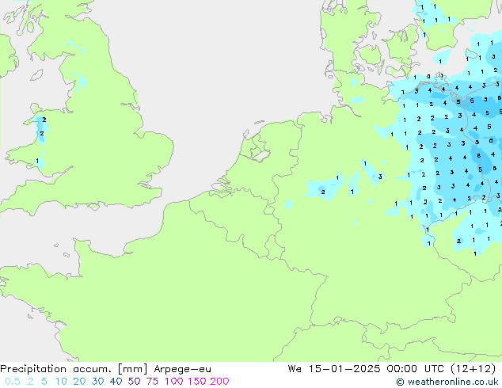This screenshot has height=388, width=502.
Task: Open the weatheronline.co.uk copyright credit
Action: (x=447, y=382)
